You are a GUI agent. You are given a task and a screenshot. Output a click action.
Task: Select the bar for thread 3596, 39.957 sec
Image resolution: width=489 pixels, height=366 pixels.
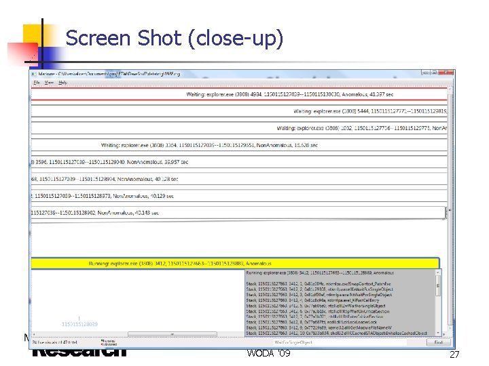tap(239, 162)
